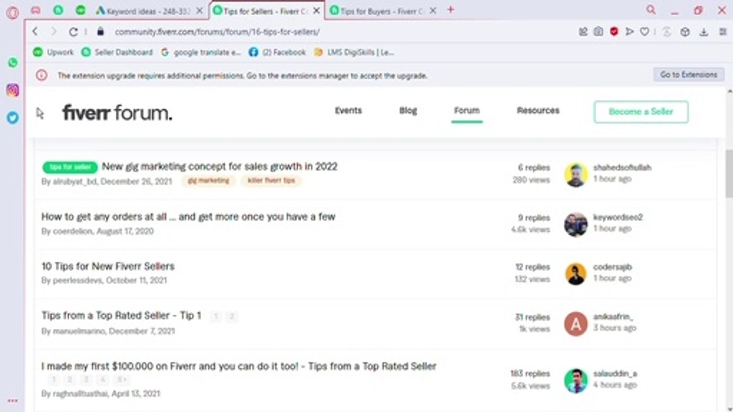
Task: Open the Events menu item
Action: [x=348, y=110]
